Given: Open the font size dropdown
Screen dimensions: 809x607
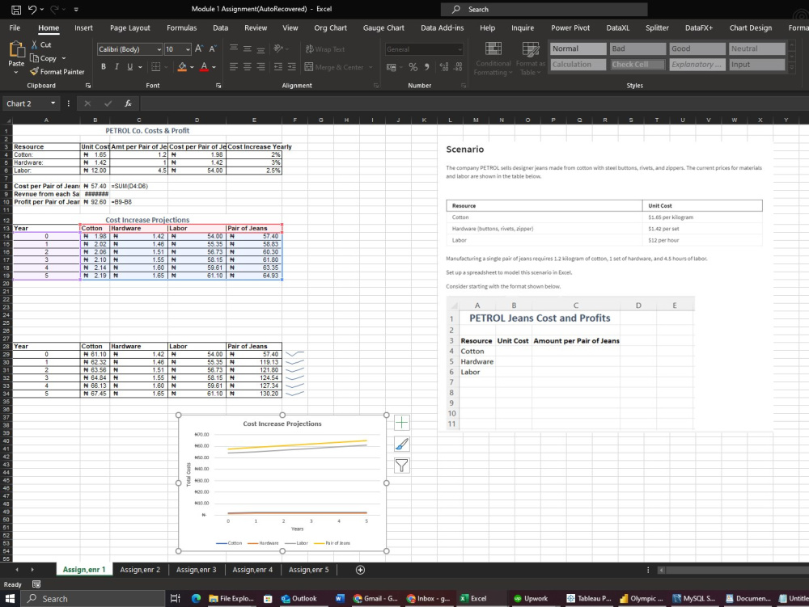Looking at the screenshot, I should (x=188, y=49).
